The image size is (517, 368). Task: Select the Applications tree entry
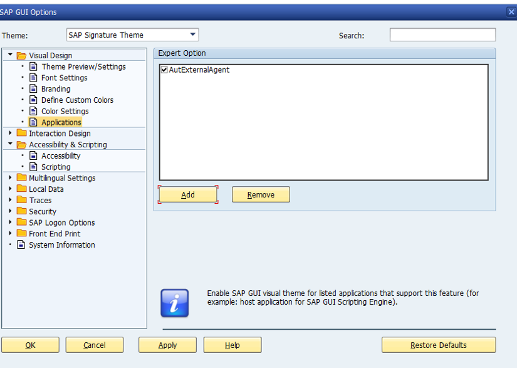61,122
